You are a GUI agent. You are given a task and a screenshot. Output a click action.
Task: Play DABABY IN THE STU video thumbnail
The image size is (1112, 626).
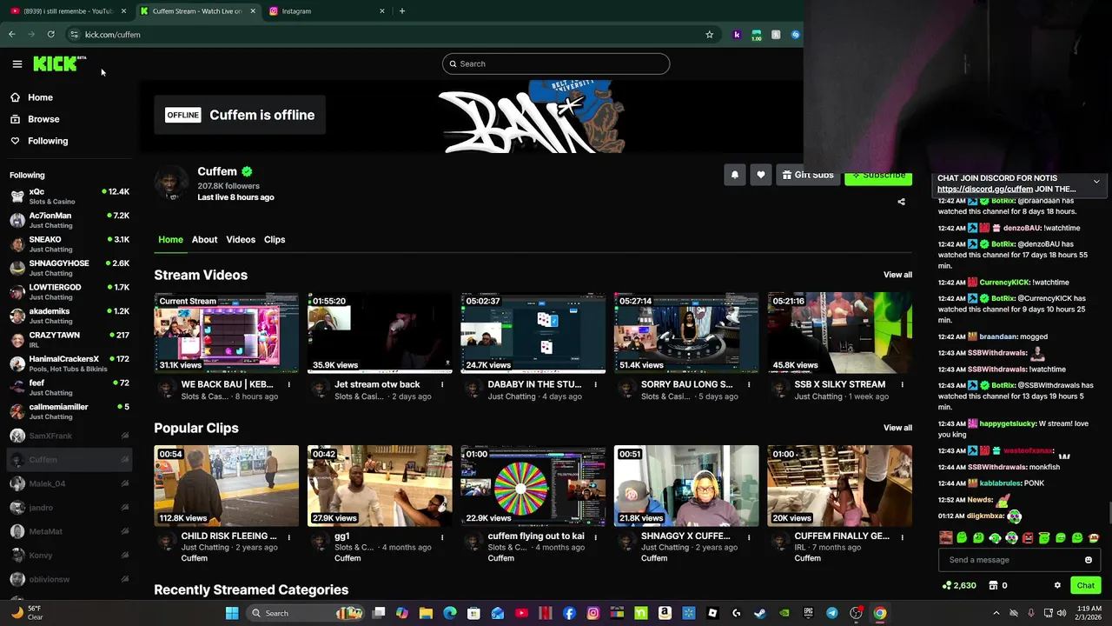tap(533, 333)
